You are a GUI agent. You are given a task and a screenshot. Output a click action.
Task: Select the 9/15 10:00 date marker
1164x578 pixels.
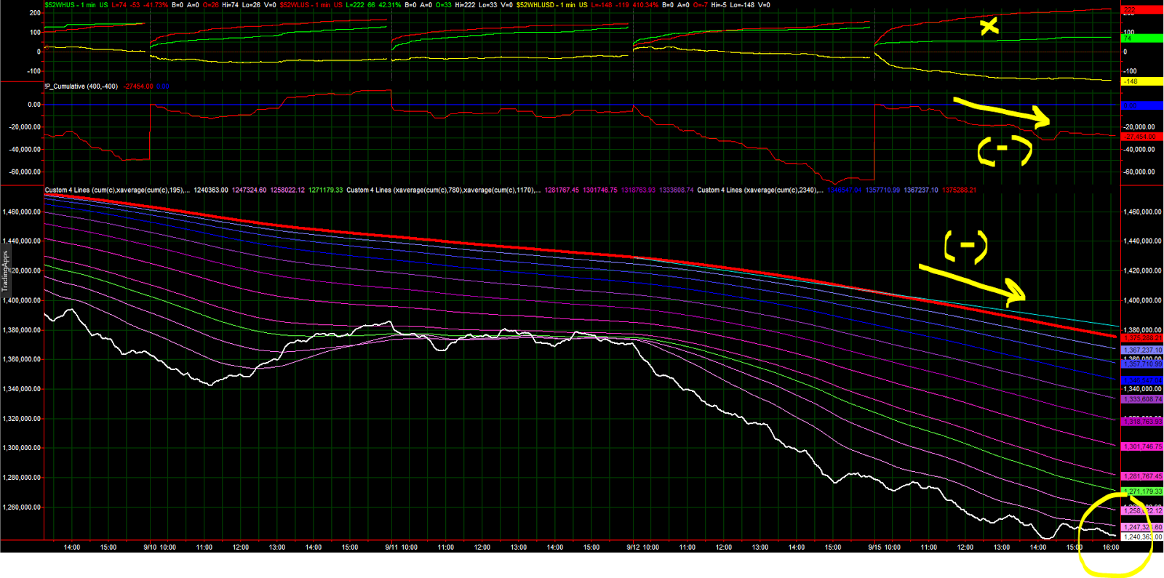(x=885, y=547)
